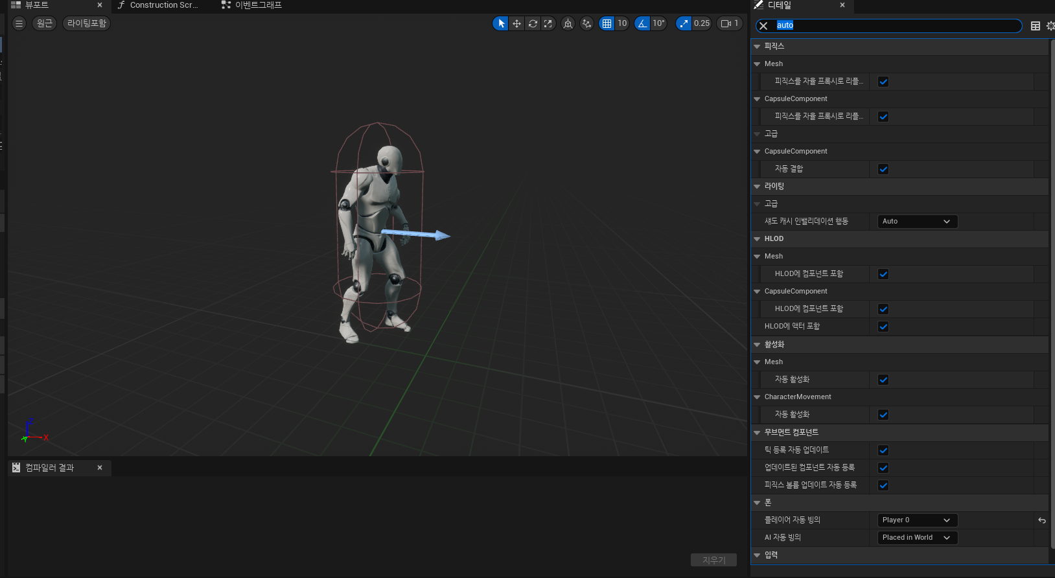Click the 지우기 clear button
The height and width of the screenshot is (578, 1055).
pos(713,560)
